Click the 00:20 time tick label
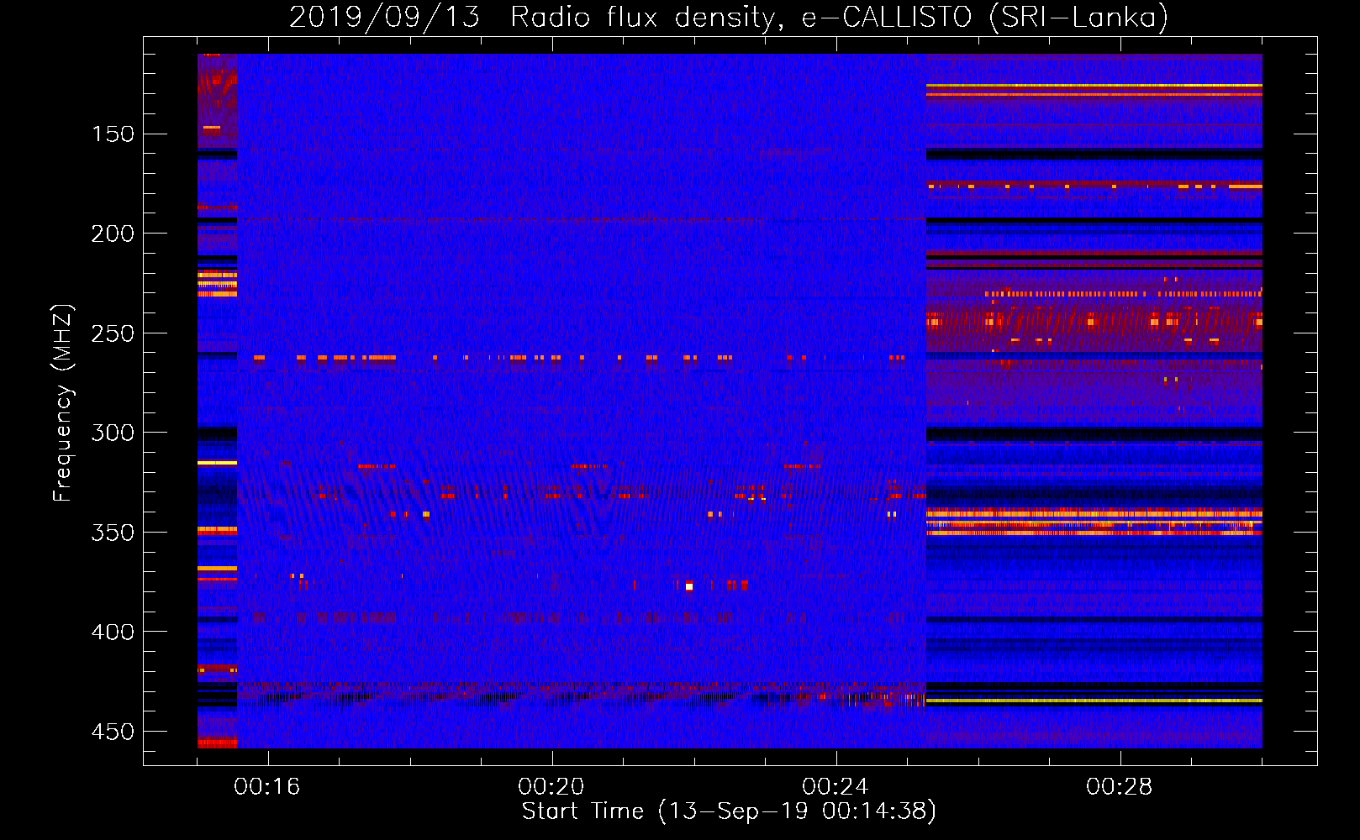 (551, 787)
